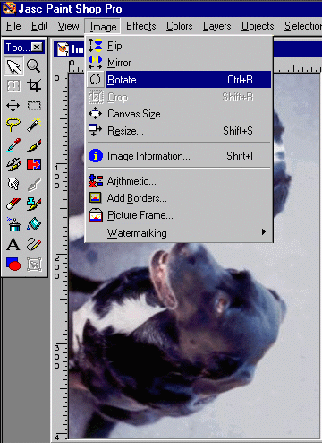Viewport: 322px width, 443px height.
Task: Select the Mover tool
Action: (13, 106)
